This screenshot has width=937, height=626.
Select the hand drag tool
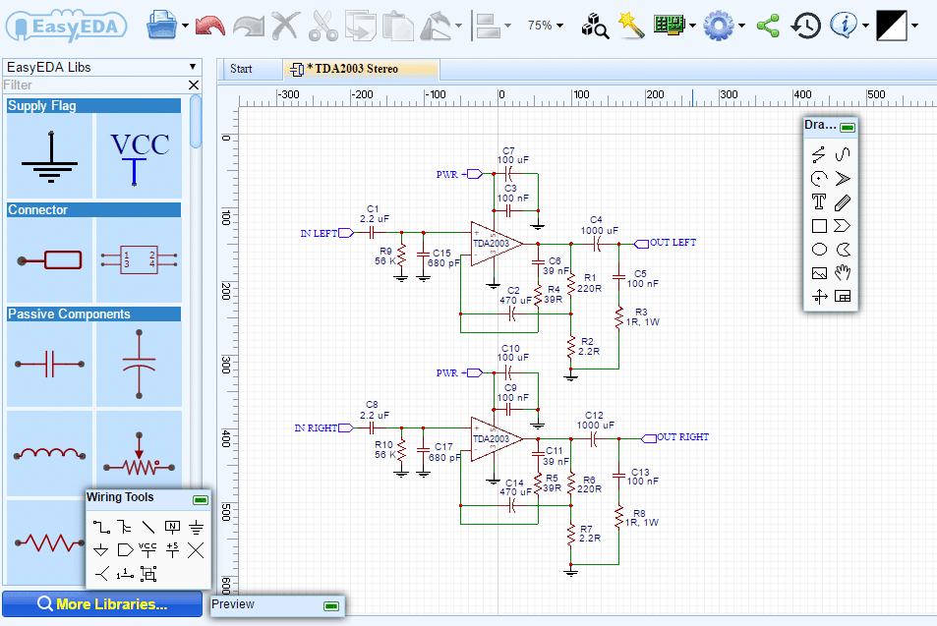tap(843, 273)
